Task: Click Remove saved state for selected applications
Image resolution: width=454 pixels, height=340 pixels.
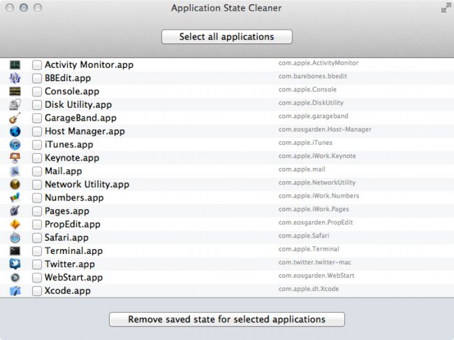Action: [226, 319]
